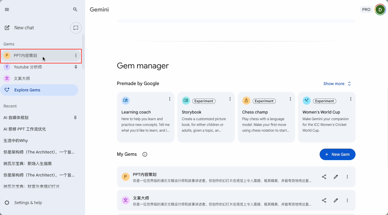388x215 pixels.
Task: Expand Show more premade gems
Action: 337,83
